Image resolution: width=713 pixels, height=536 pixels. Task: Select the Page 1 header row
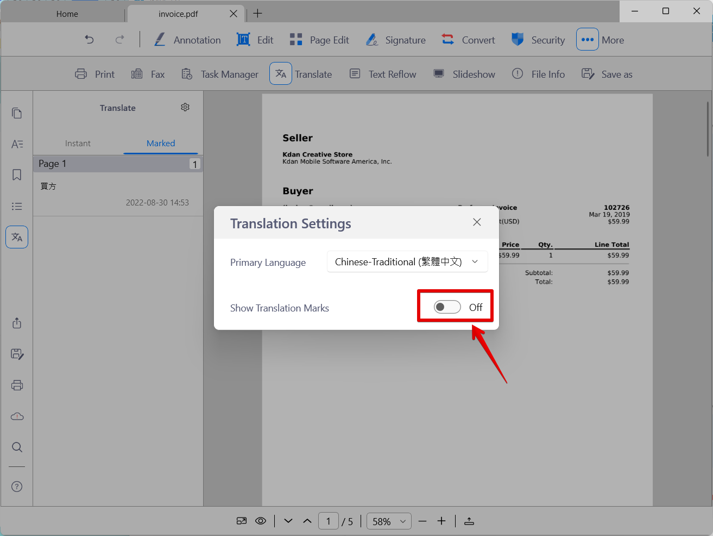(118, 164)
